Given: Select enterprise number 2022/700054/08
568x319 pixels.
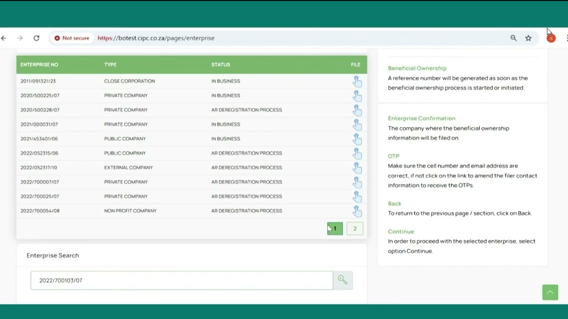Looking at the screenshot, I should pos(40,211).
